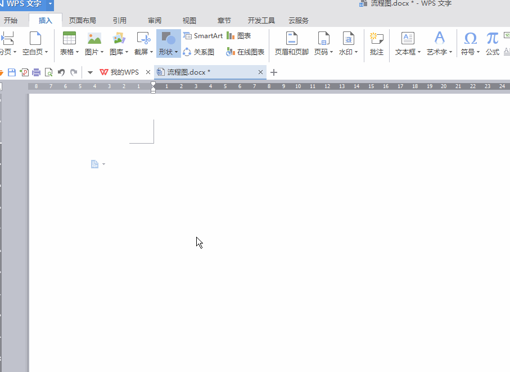Image resolution: width=510 pixels, height=372 pixels.
Task: Switch to the 页面布局 tab
Action: click(x=83, y=20)
